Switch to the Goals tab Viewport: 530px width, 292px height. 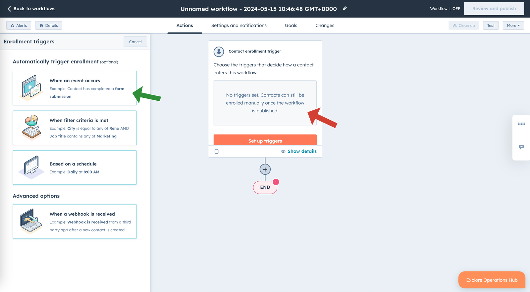point(291,25)
